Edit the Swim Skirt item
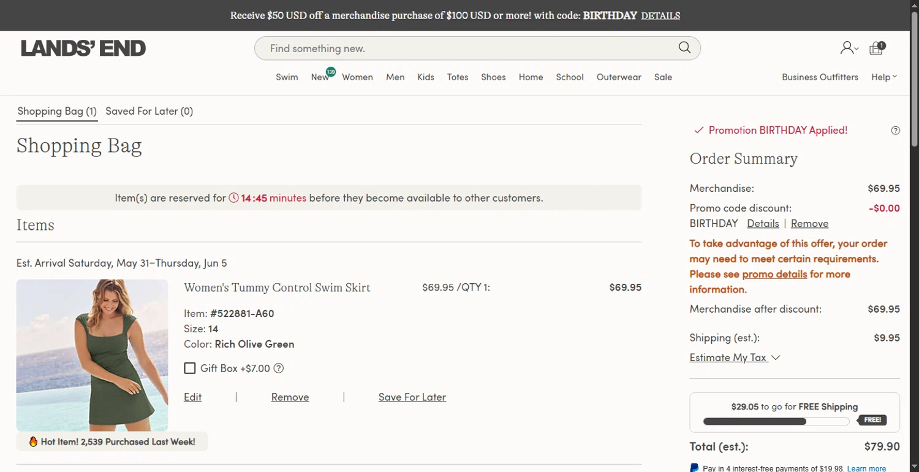The image size is (919, 472). click(192, 397)
